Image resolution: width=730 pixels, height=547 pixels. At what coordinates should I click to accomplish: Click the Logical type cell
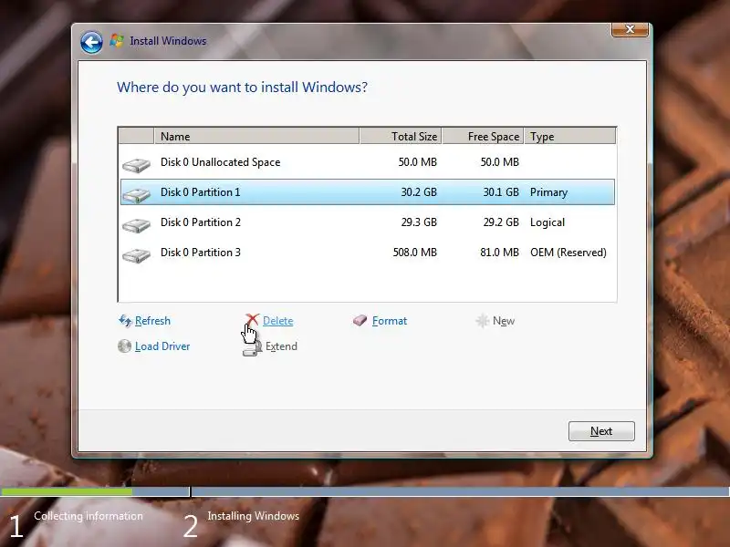pyautogui.click(x=547, y=222)
